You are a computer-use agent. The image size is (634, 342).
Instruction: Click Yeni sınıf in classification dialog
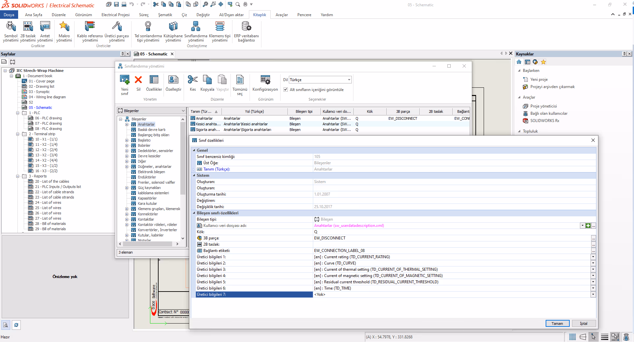[125, 85]
